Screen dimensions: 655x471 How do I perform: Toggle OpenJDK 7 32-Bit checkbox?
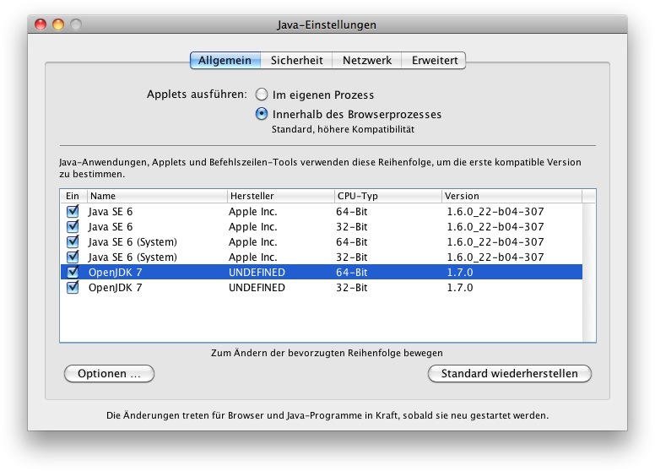[73, 287]
